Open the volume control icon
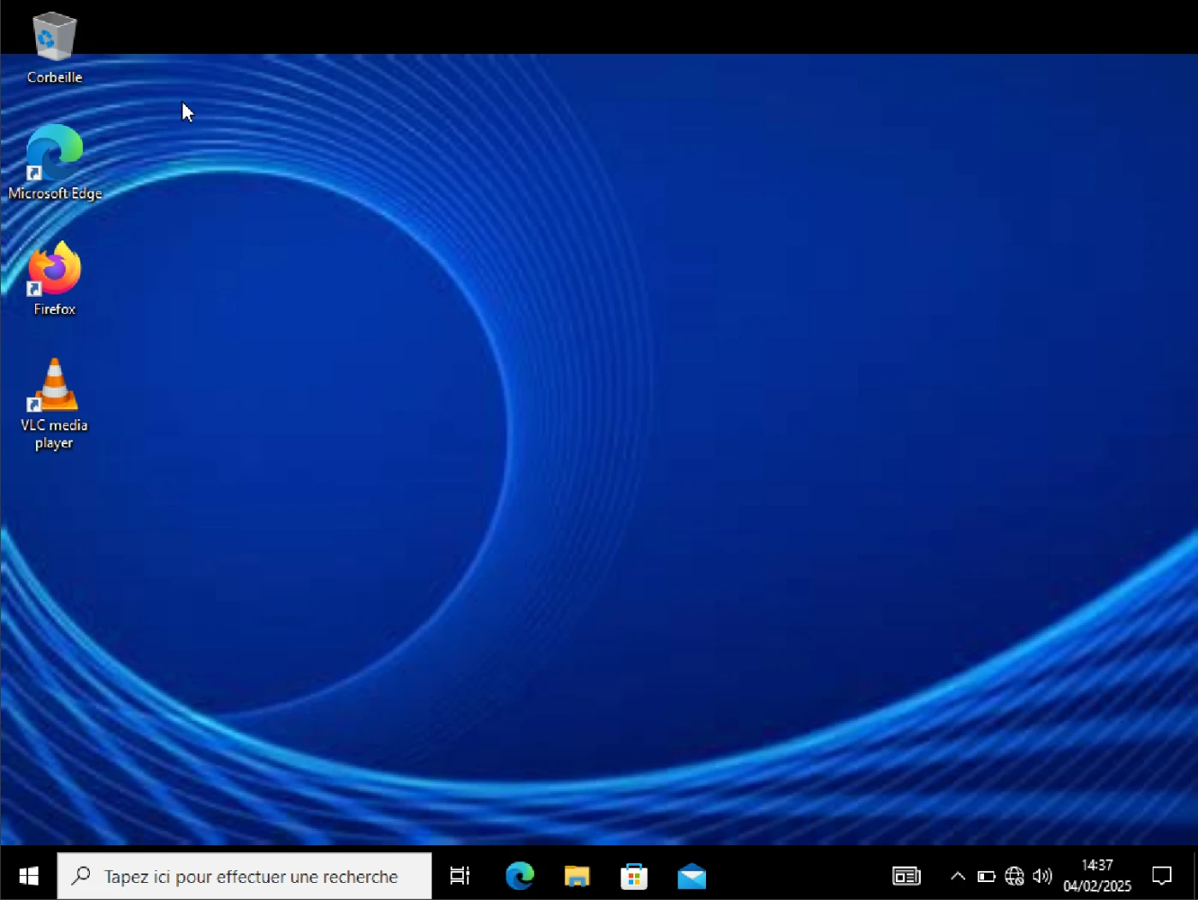Image resolution: width=1198 pixels, height=900 pixels. (x=1041, y=876)
